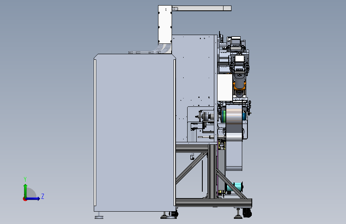Viewport: 346px width, 224px height.
Task: Select the leveling foot at bottom left of cabinet
Action: [99, 216]
